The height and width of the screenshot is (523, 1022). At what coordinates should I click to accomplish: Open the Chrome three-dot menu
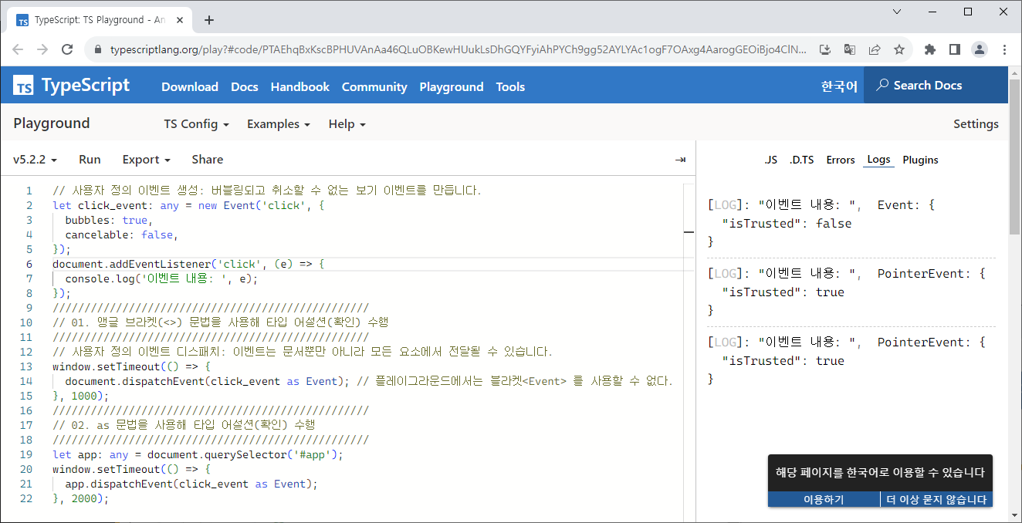click(1004, 49)
